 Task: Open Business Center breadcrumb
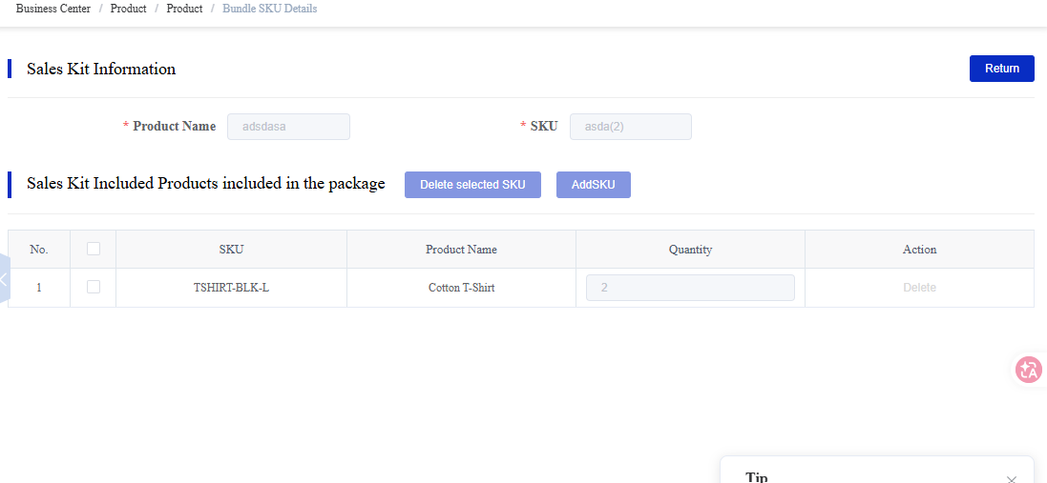53,9
